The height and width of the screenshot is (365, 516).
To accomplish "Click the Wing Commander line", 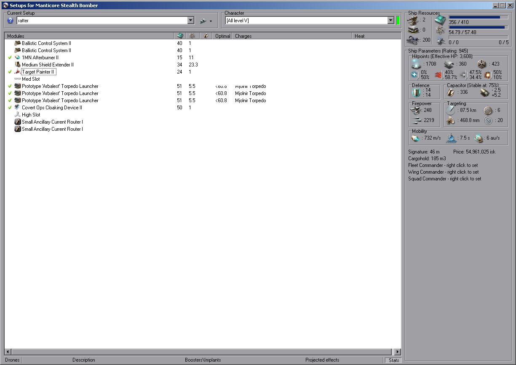I will (443, 172).
